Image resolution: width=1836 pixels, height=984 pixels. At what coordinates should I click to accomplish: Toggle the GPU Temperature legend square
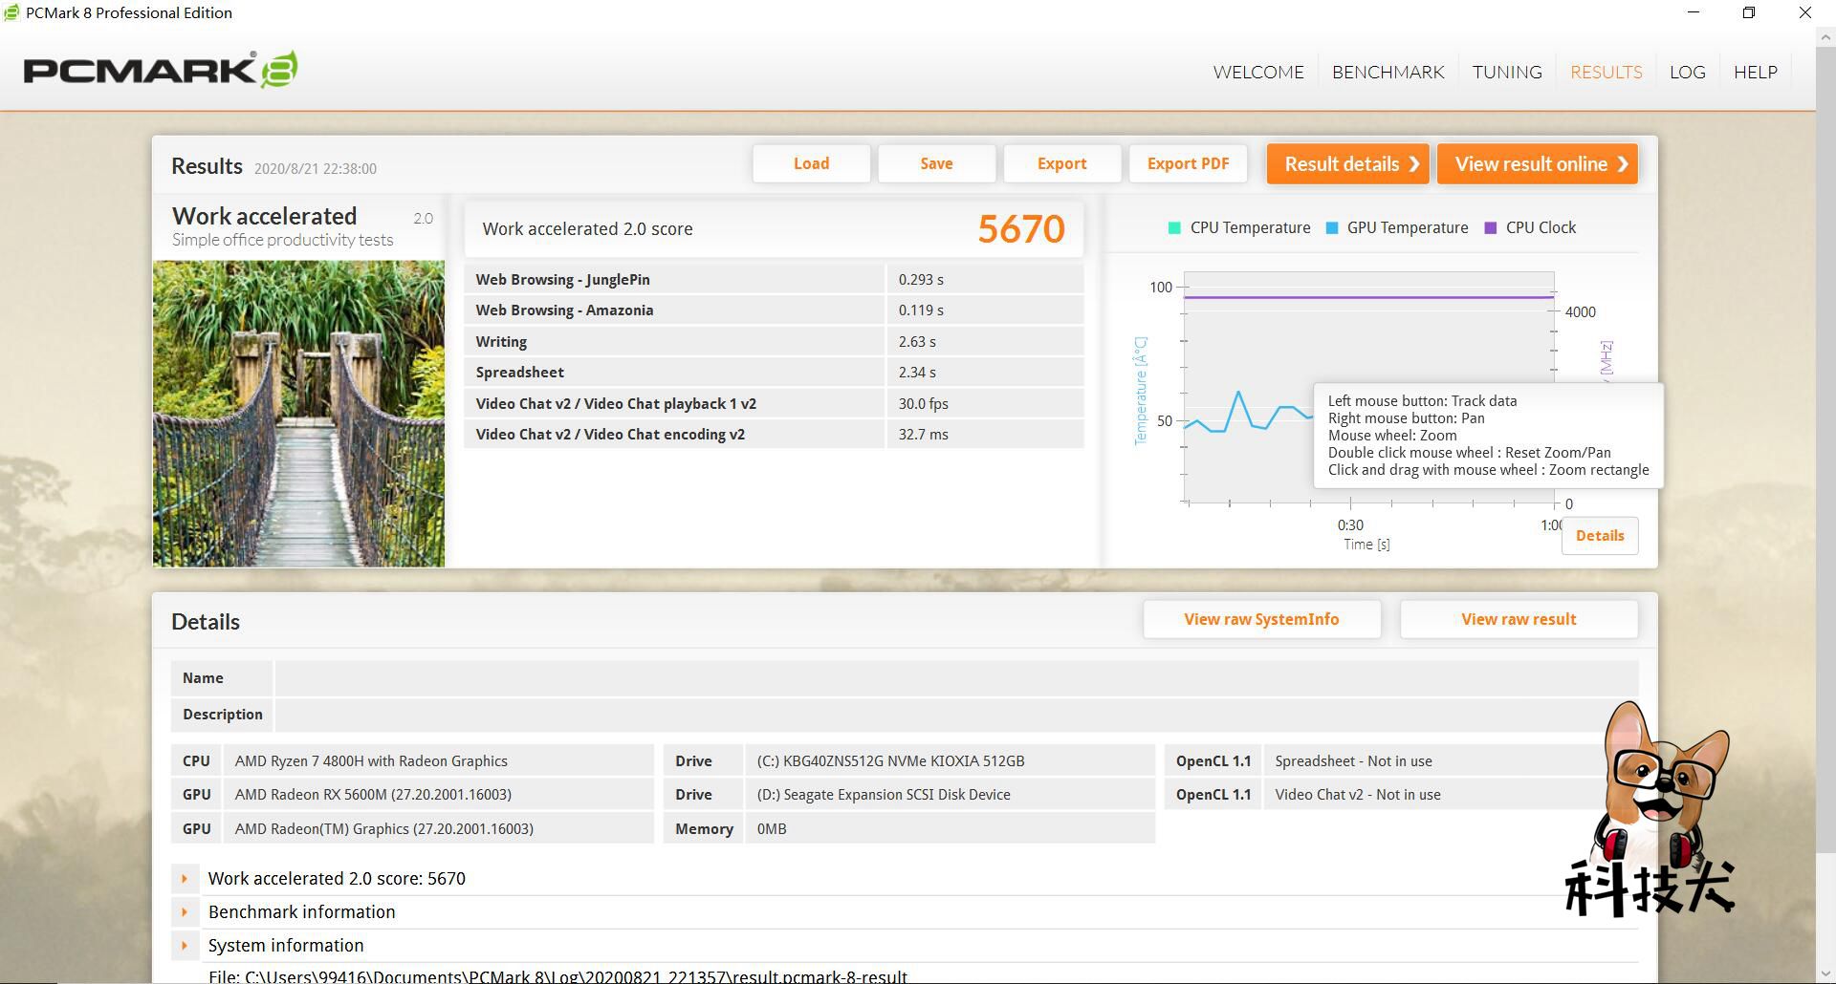[1332, 228]
